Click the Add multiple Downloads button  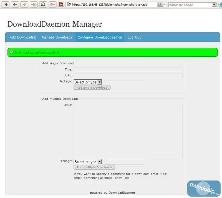pyautogui.click(x=94, y=167)
